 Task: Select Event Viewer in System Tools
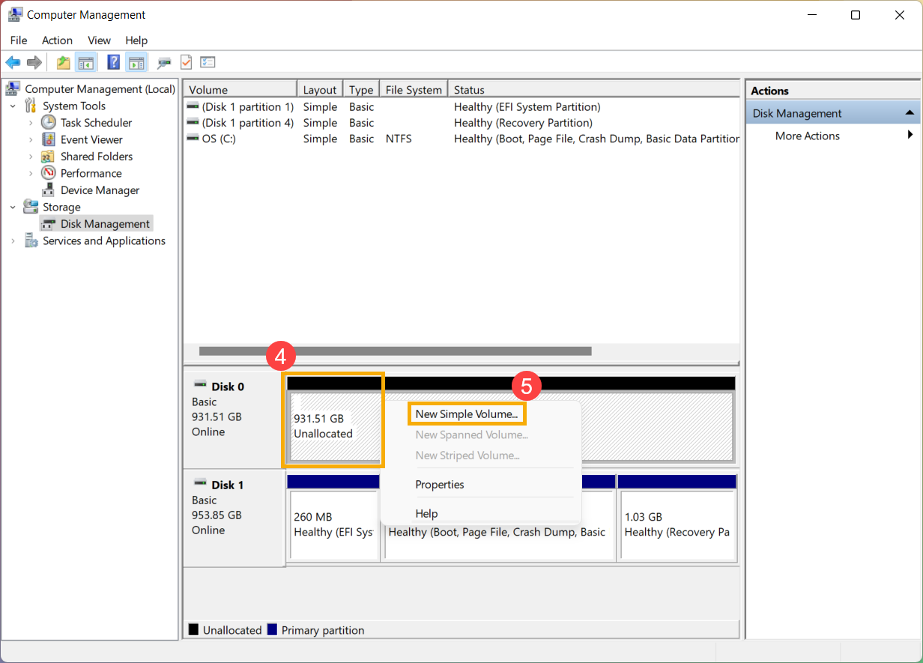tap(91, 139)
